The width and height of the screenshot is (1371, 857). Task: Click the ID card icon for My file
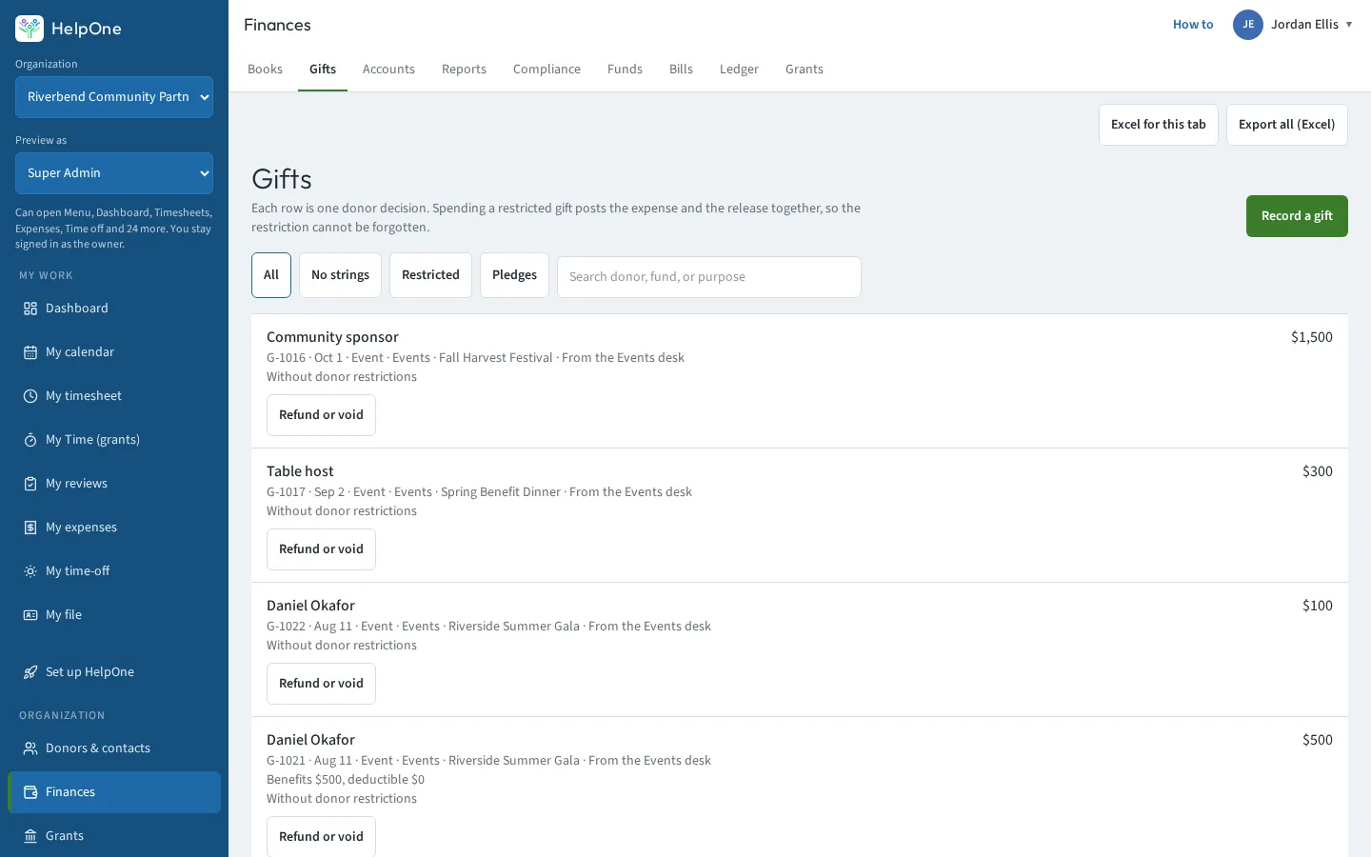click(30, 615)
